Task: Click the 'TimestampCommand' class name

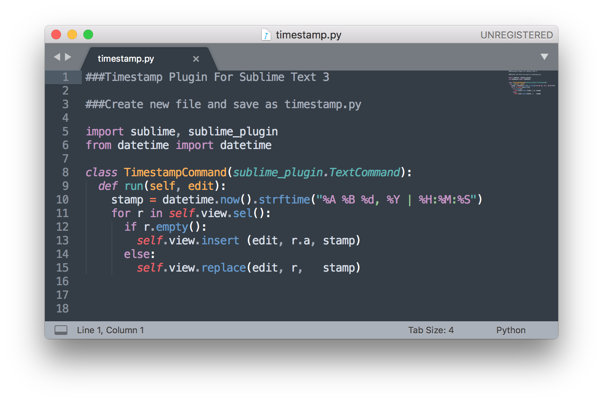Action: point(175,172)
